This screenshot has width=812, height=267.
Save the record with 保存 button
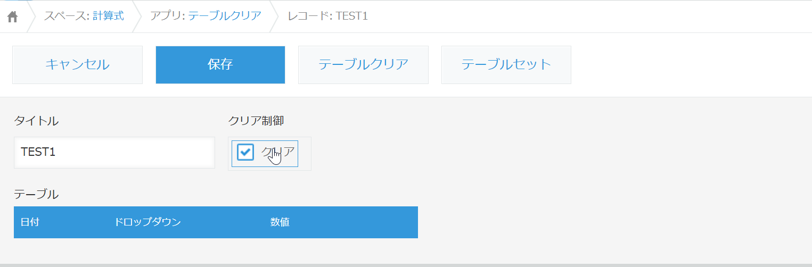point(220,65)
